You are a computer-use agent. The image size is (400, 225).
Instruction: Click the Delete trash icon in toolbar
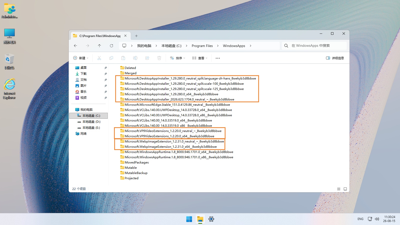159,58
